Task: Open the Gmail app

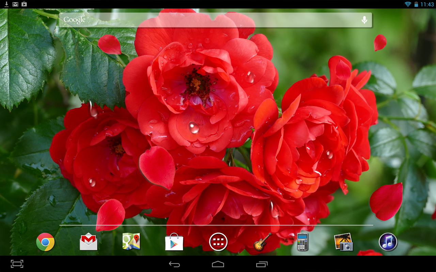Action: point(89,242)
